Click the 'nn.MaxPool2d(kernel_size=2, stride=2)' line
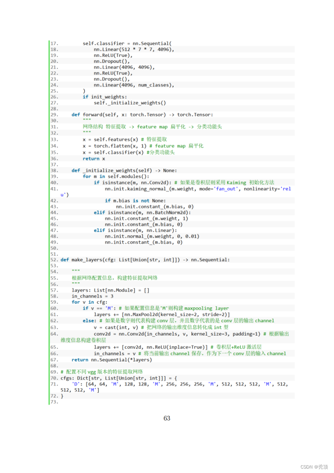 pyautogui.click(x=162, y=315)
